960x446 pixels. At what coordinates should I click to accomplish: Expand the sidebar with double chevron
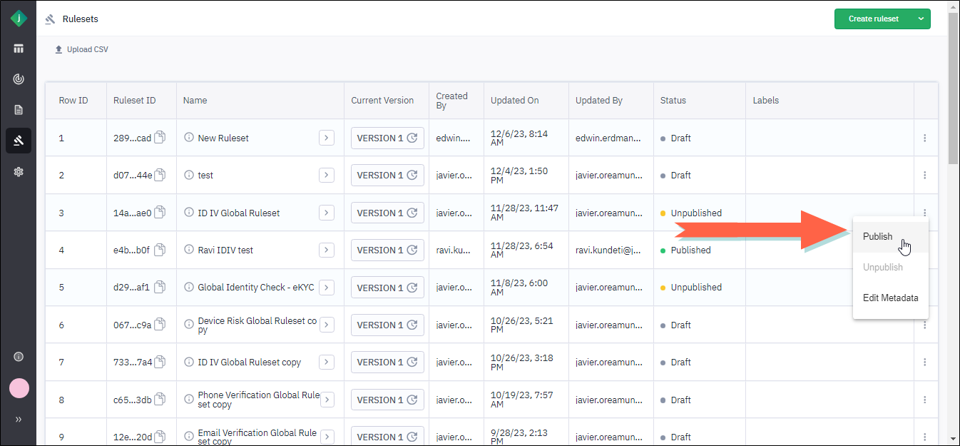coord(19,419)
